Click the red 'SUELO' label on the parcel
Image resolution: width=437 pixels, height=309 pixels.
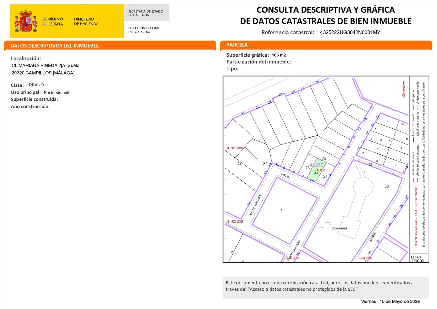pos(321,170)
